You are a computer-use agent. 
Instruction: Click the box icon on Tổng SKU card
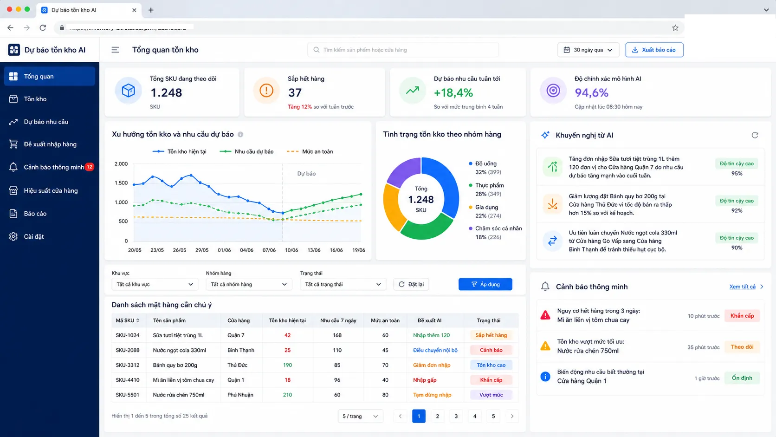point(129,91)
